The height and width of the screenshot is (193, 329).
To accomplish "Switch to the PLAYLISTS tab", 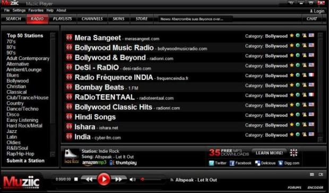I will coord(62,19).
